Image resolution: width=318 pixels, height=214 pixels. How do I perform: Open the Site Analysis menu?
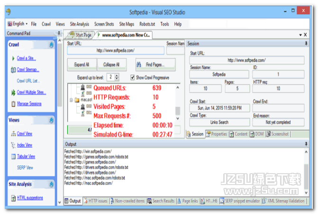[x=80, y=24]
